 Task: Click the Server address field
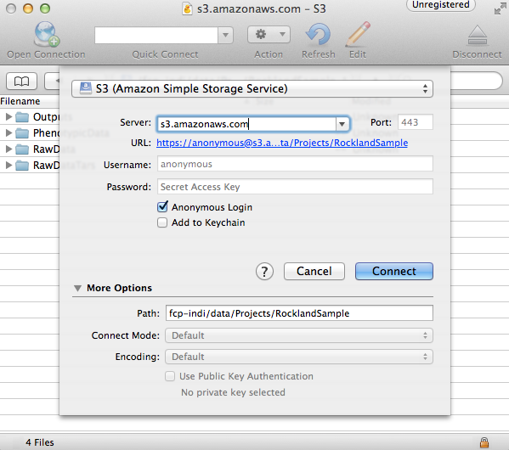click(x=246, y=124)
